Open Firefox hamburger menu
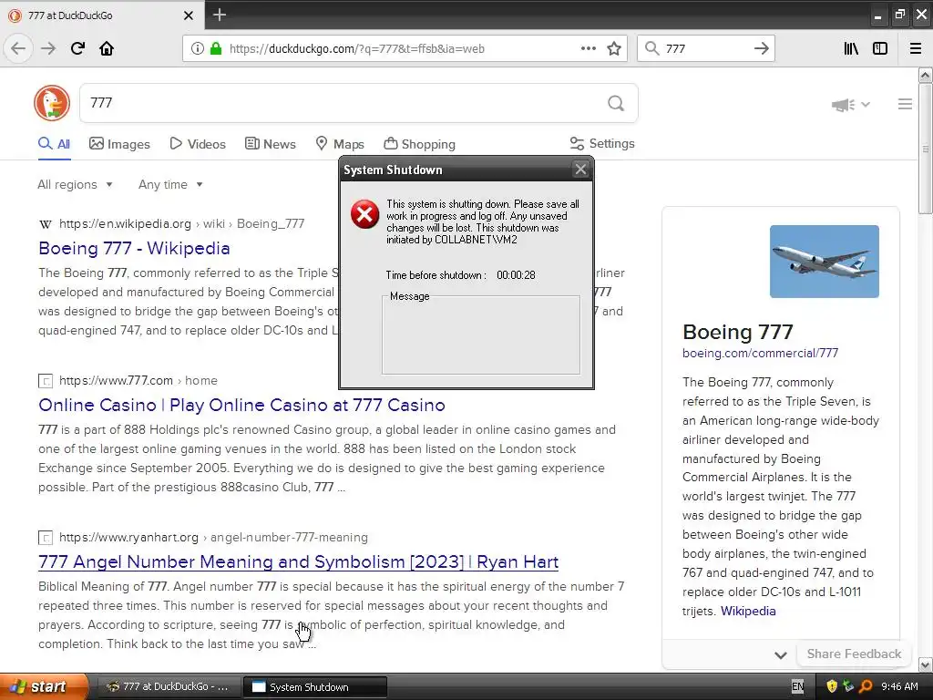 [x=916, y=48]
